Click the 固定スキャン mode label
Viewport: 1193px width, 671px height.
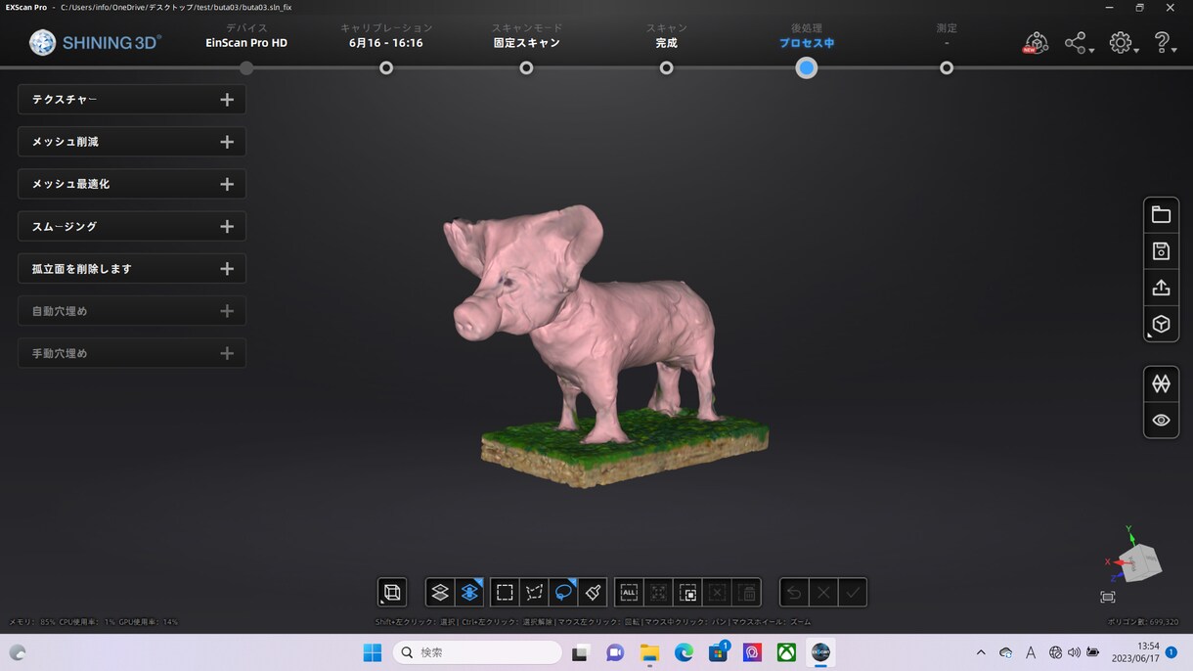[526, 43]
